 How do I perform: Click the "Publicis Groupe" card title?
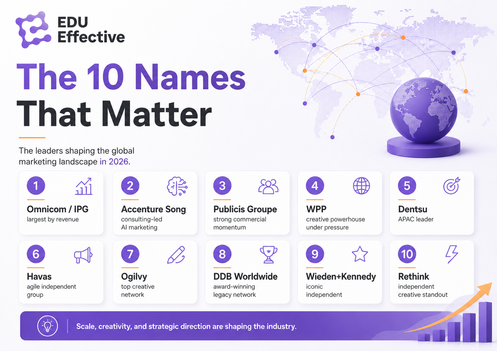(x=245, y=209)
